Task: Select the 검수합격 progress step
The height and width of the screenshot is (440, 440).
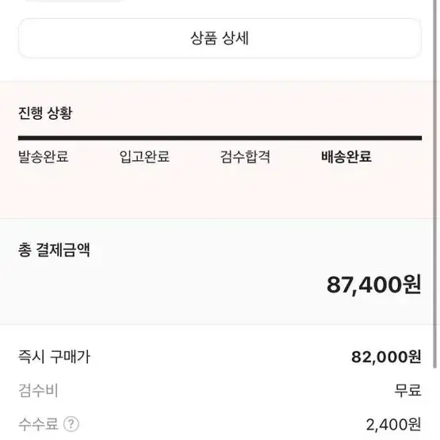Action: pos(245,157)
